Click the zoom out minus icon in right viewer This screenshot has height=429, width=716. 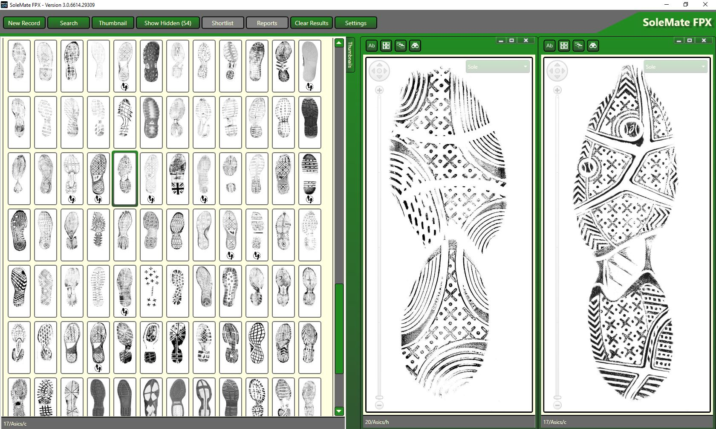click(x=557, y=405)
